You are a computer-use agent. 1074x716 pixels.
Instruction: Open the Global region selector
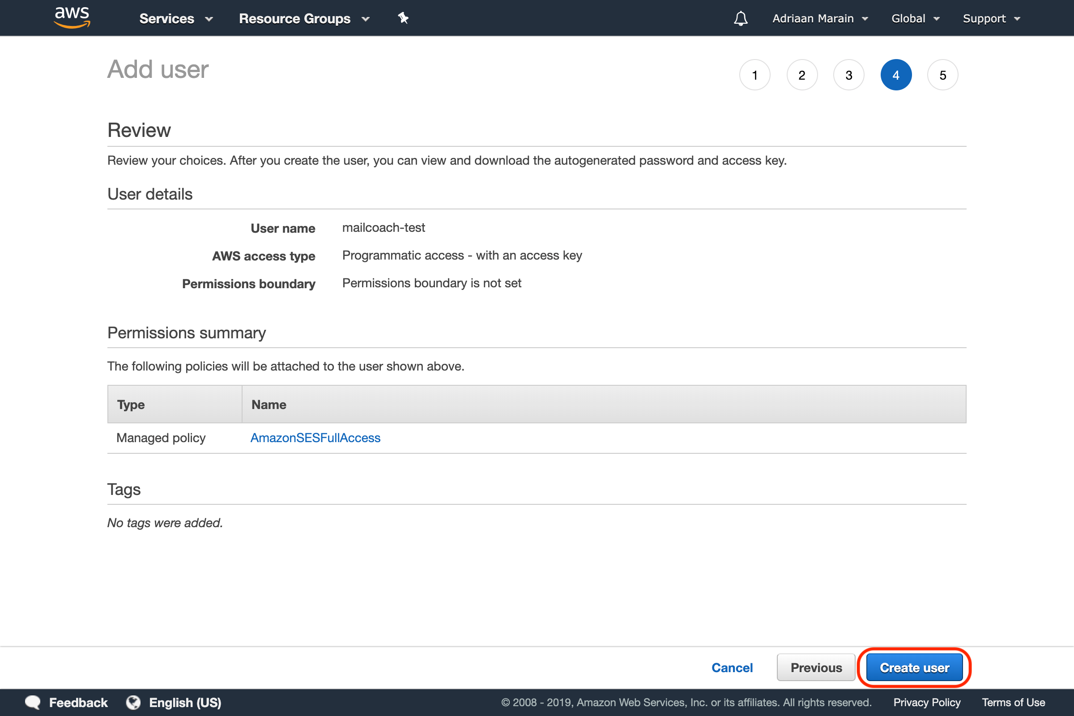(915, 19)
